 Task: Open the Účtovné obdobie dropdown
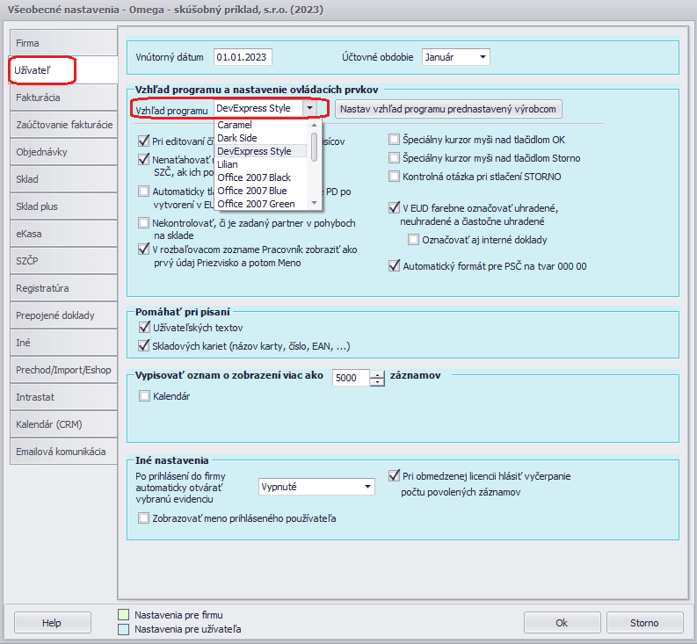(x=483, y=57)
